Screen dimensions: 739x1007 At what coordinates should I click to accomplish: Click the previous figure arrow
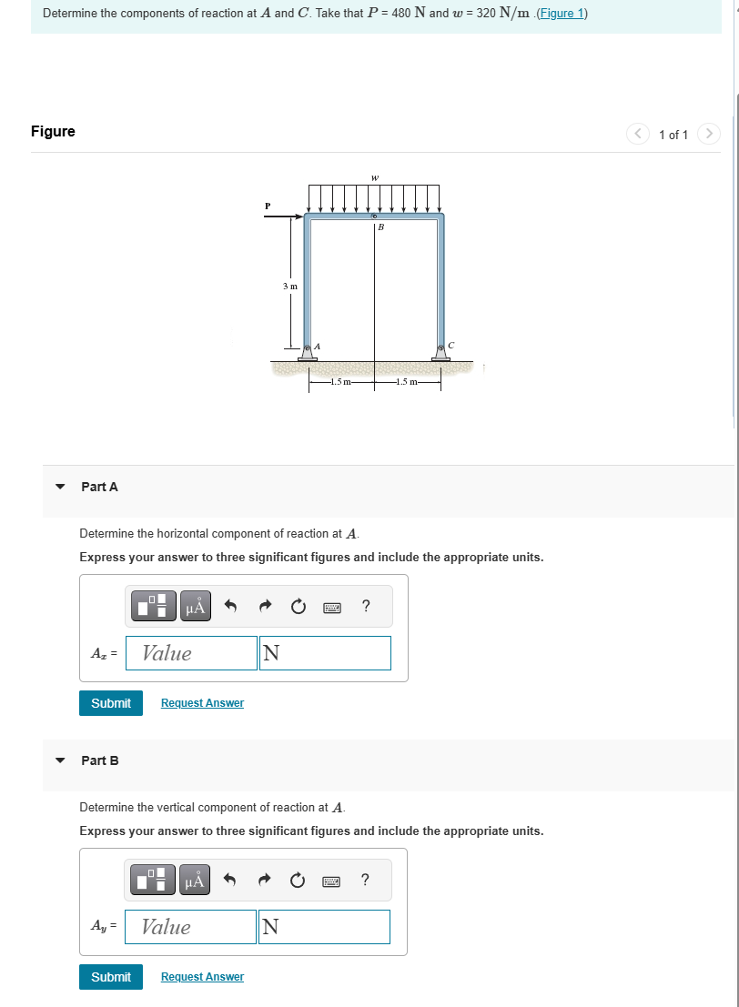638,134
